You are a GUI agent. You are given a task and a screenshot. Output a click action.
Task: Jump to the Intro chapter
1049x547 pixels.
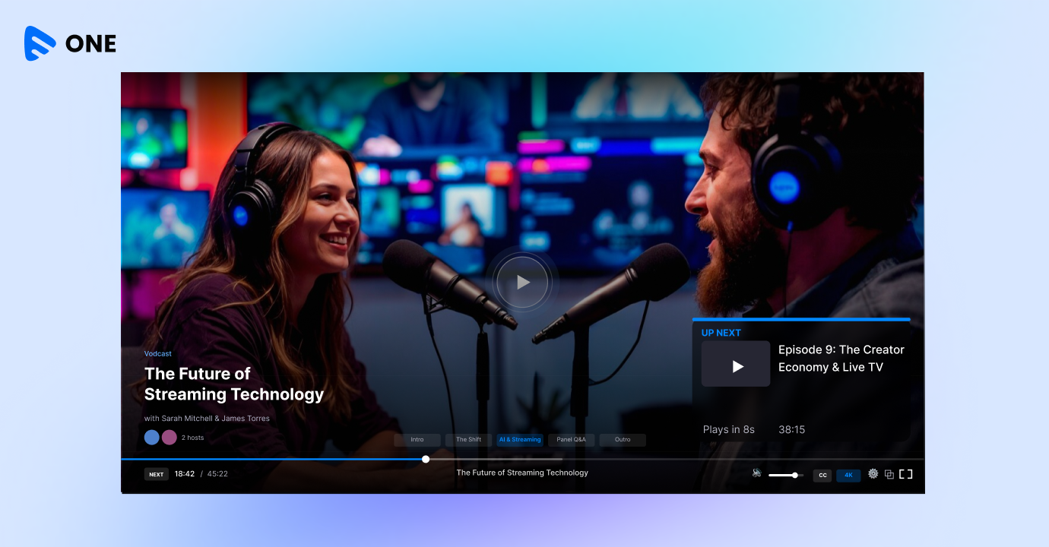click(417, 440)
